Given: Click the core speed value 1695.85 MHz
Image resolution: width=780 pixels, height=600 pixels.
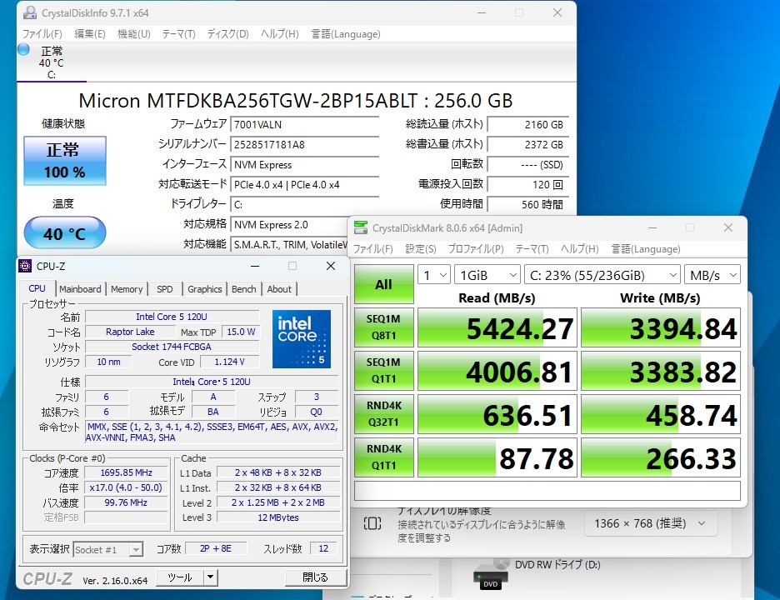Looking at the screenshot, I should (127, 472).
